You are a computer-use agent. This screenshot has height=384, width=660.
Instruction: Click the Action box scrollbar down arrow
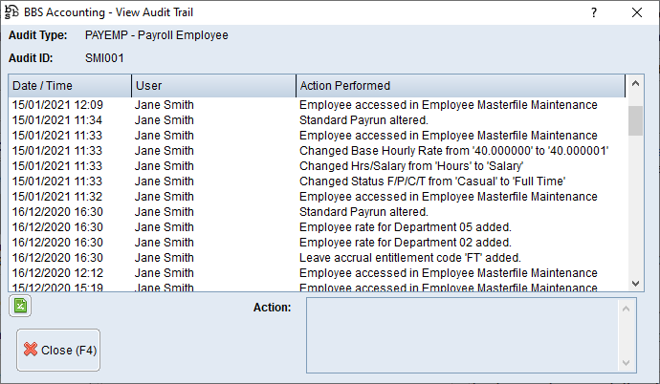tap(627, 361)
